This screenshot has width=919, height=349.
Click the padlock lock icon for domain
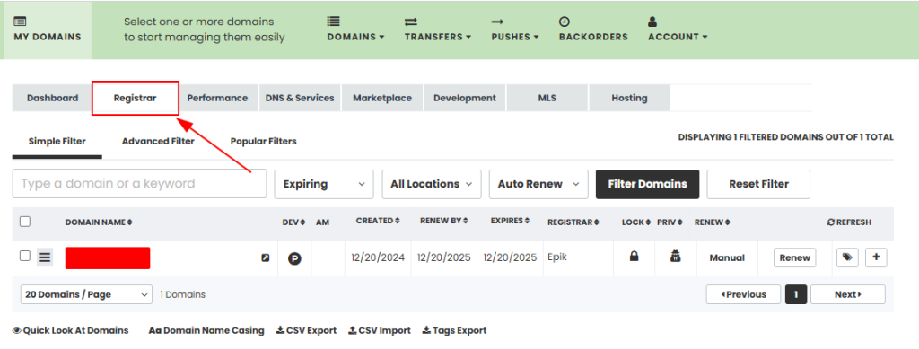(x=634, y=256)
